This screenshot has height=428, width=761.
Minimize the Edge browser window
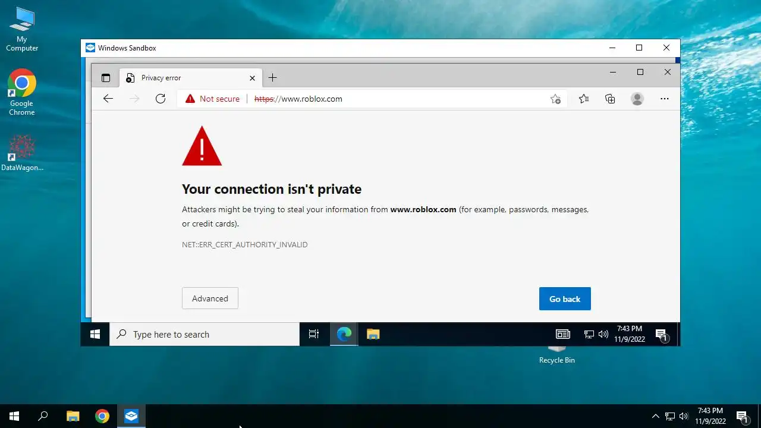click(613, 72)
